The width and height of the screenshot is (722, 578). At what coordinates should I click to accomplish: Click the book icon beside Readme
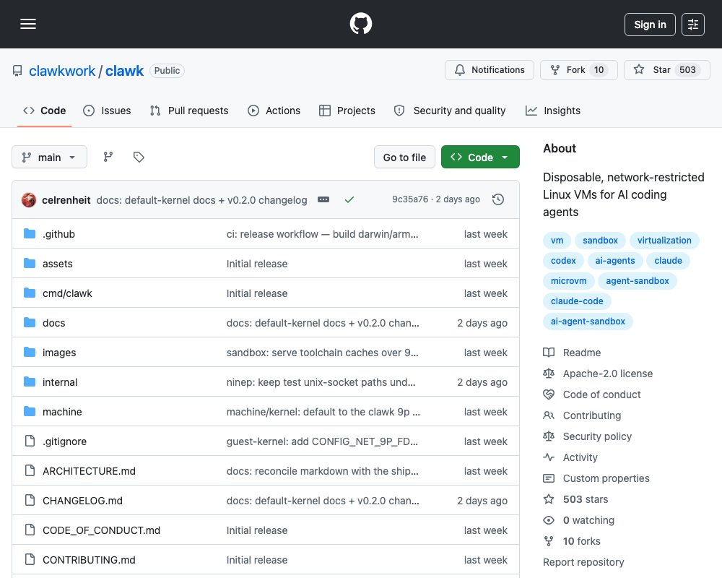coord(549,353)
